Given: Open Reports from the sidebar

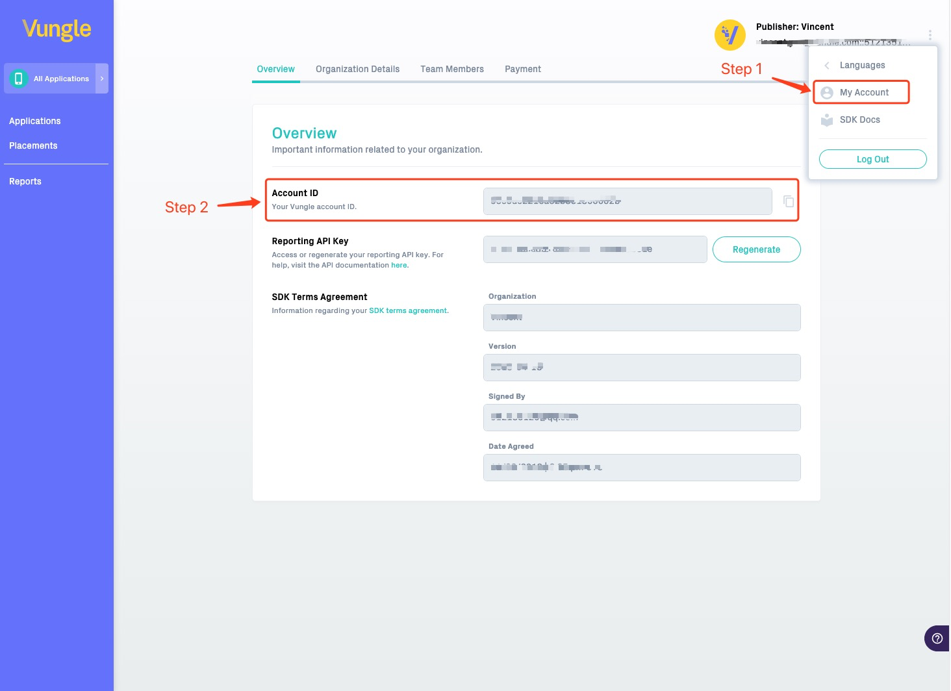Looking at the screenshot, I should [25, 181].
